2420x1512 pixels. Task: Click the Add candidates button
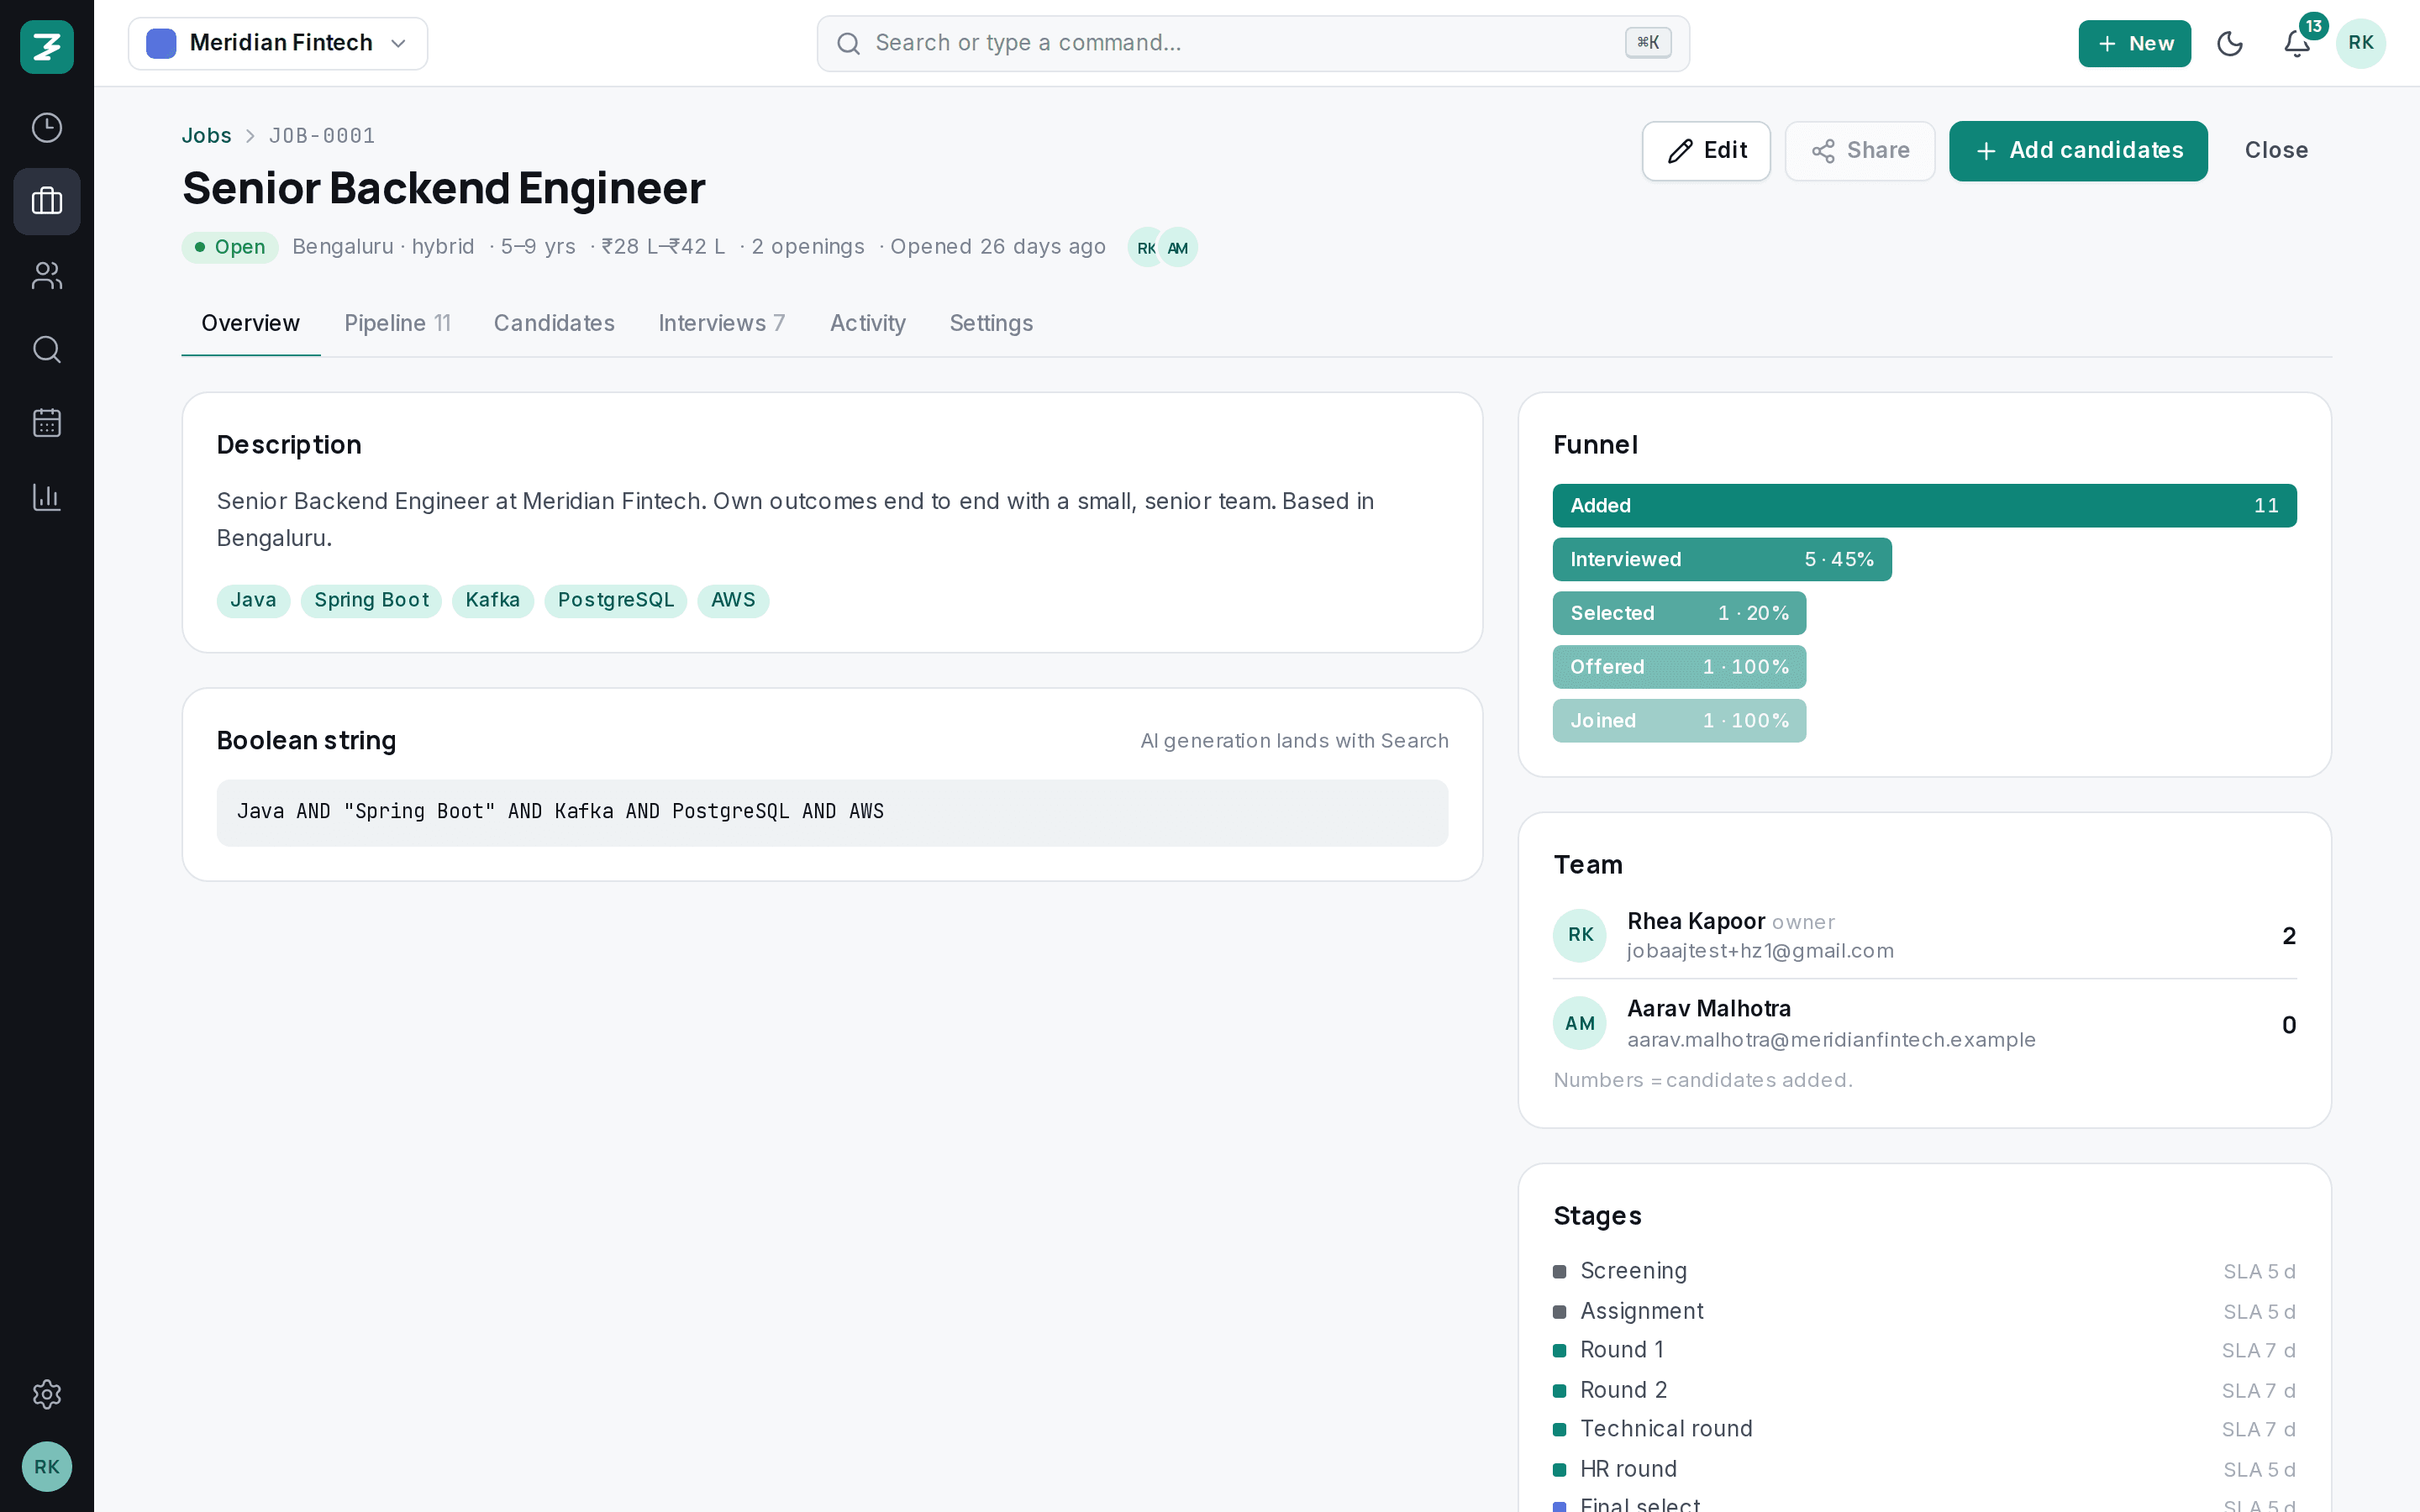[x=2078, y=151]
